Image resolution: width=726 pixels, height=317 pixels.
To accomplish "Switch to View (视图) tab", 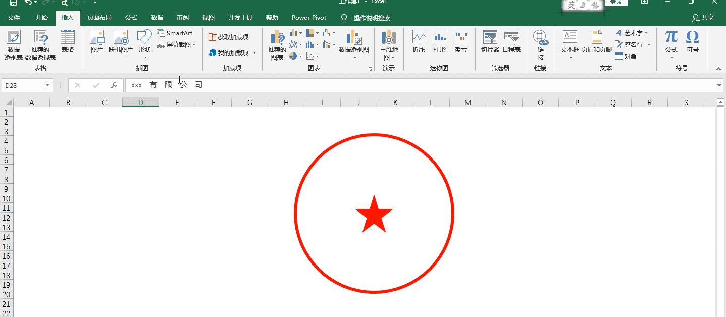I will point(209,18).
